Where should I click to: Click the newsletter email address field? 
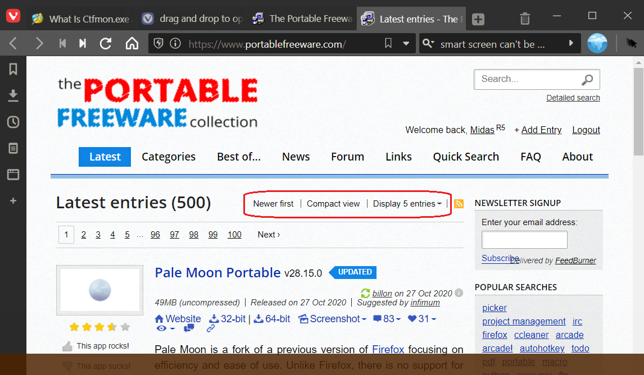coord(524,240)
